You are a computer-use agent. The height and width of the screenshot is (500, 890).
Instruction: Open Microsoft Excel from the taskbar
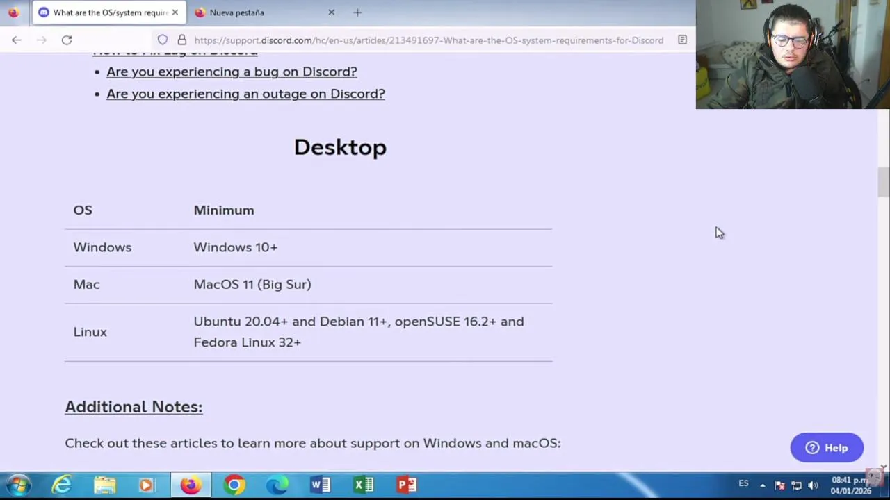pos(364,485)
